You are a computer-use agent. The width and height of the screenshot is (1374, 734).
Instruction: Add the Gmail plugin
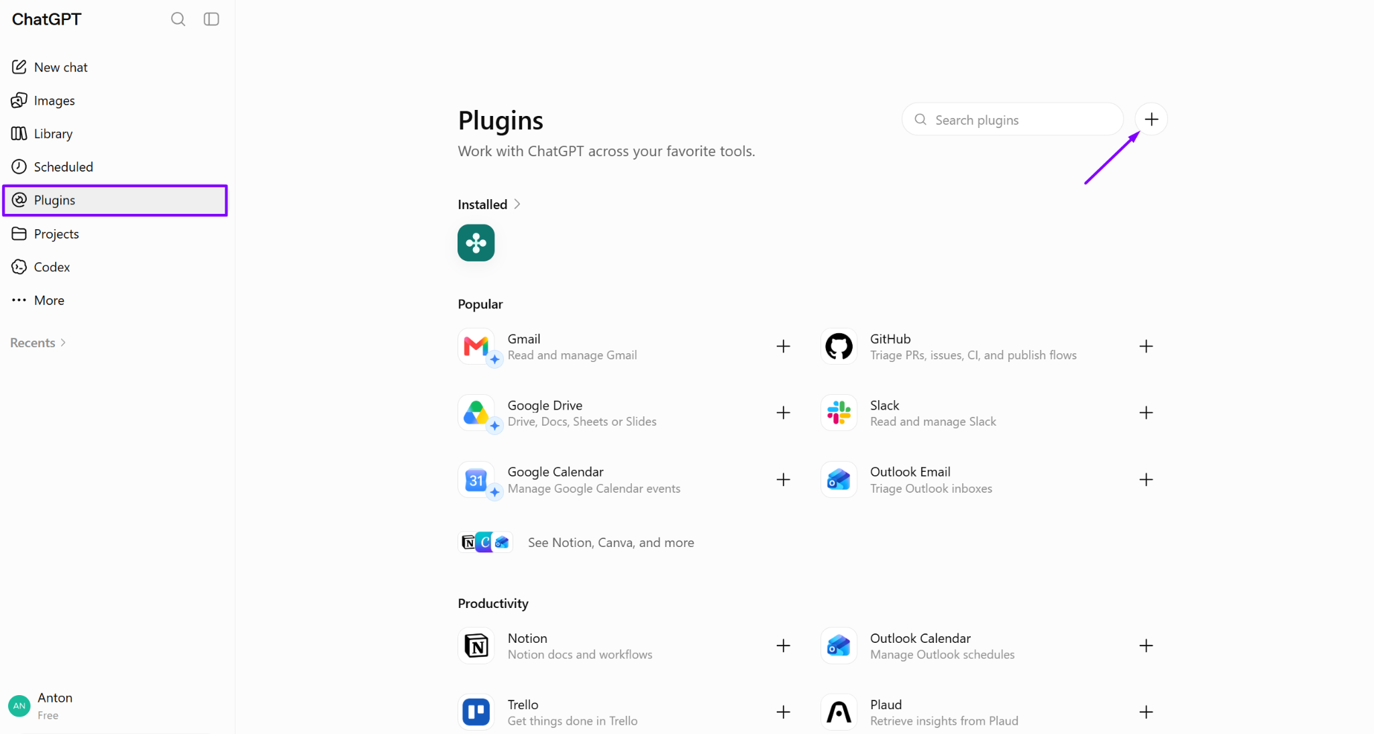click(x=783, y=347)
